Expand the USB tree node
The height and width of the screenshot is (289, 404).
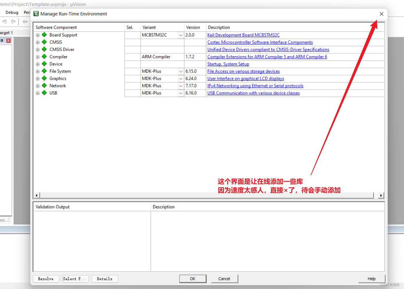click(x=38, y=93)
